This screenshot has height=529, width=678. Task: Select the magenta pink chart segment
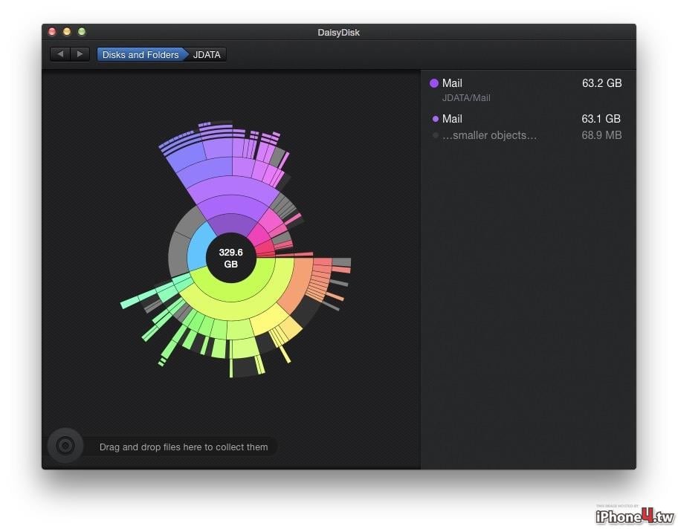260,236
